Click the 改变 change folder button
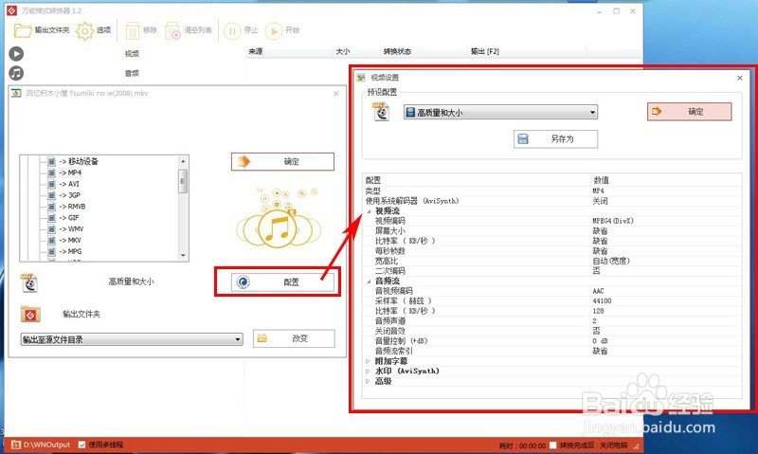The width and height of the screenshot is (758, 454). pos(294,338)
